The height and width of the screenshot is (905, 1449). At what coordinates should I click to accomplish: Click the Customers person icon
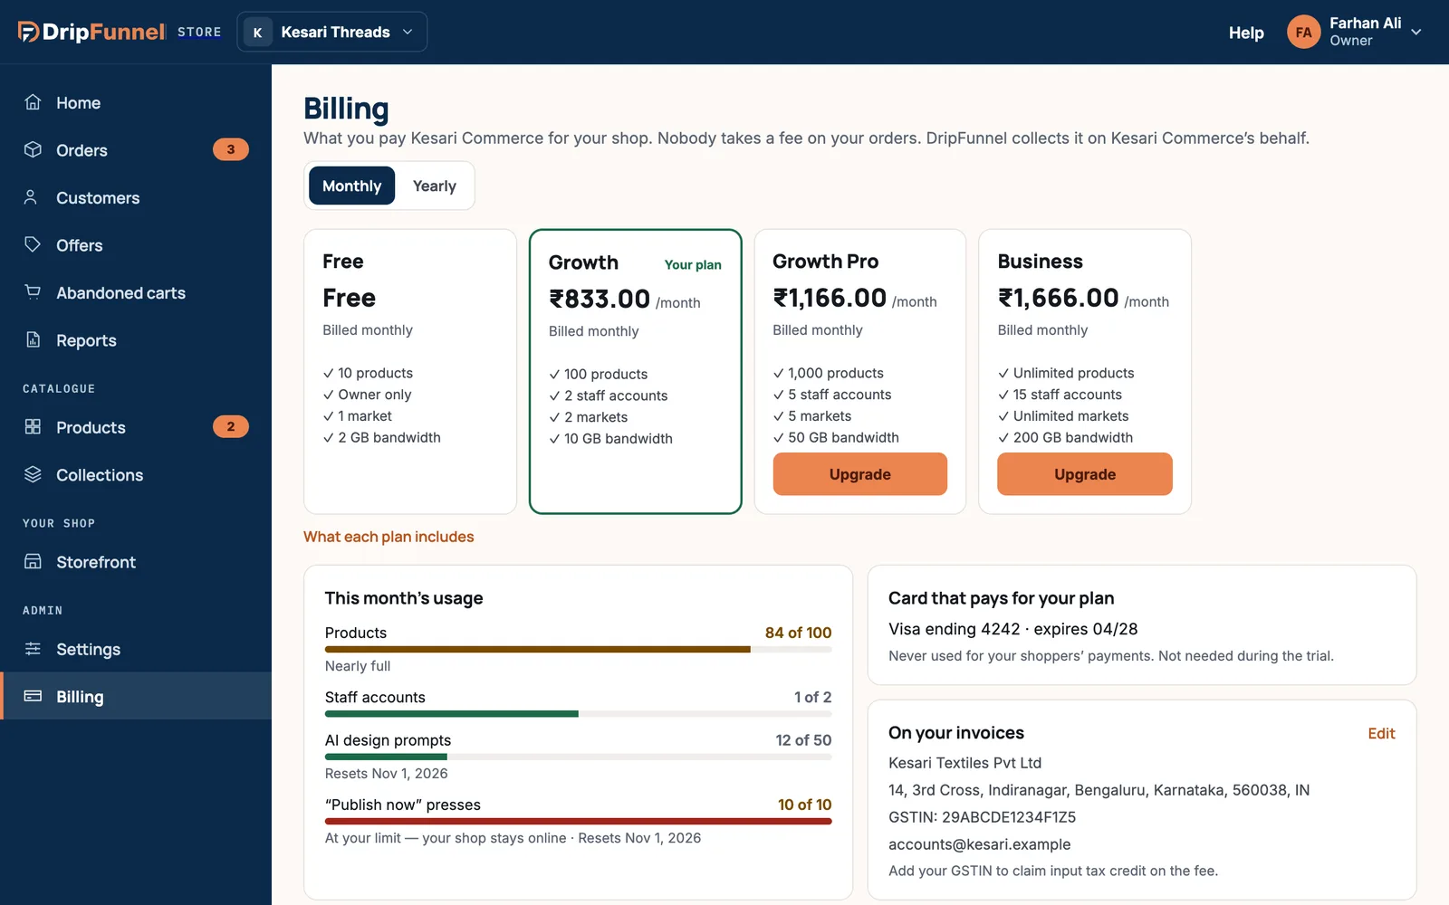(33, 197)
